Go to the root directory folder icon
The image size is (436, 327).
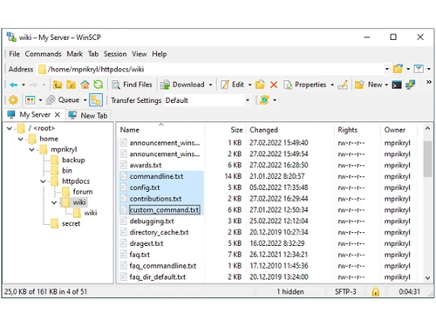tap(71, 85)
